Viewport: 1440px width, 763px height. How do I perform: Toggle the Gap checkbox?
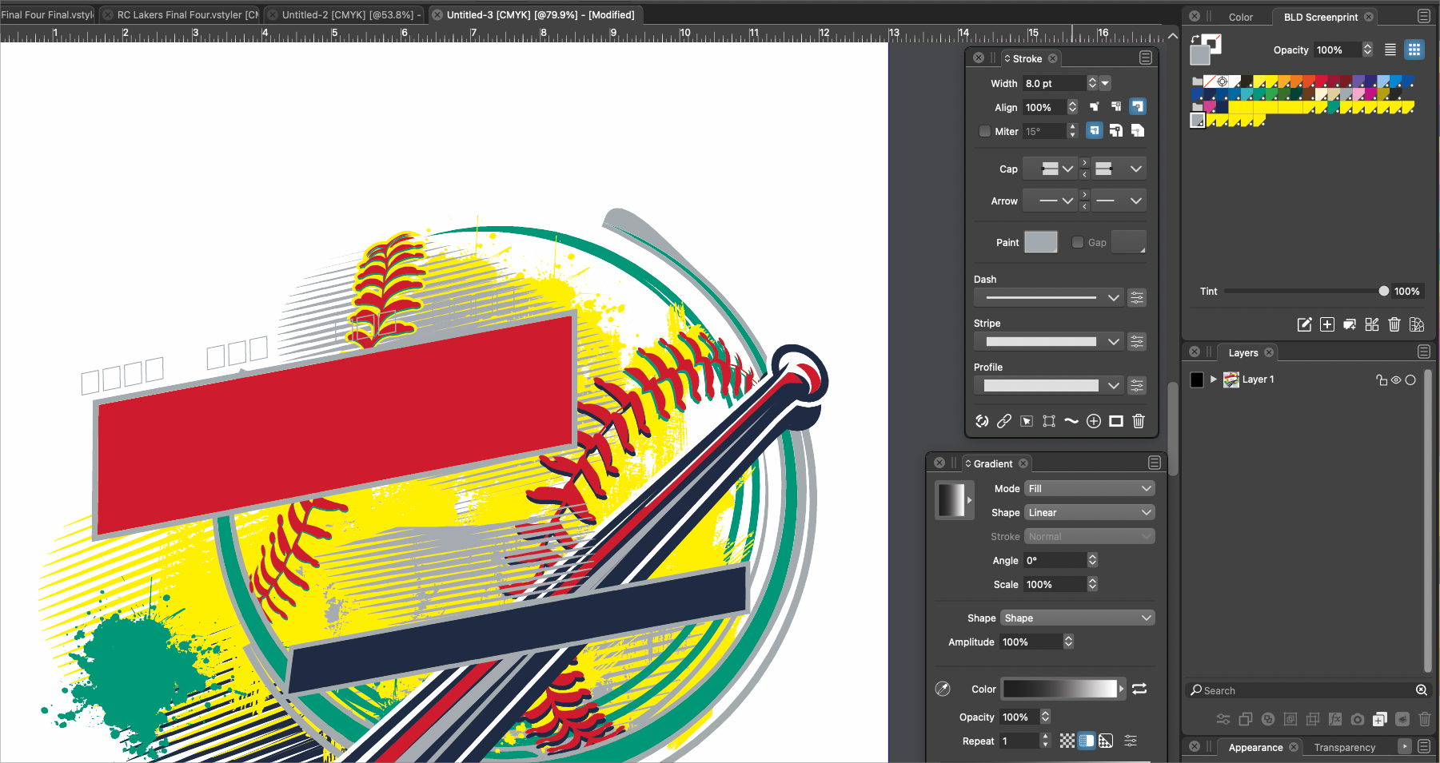click(x=1078, y=242)
